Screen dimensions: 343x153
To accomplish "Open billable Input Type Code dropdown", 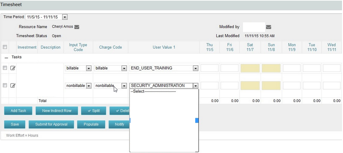I will (89, 68).
